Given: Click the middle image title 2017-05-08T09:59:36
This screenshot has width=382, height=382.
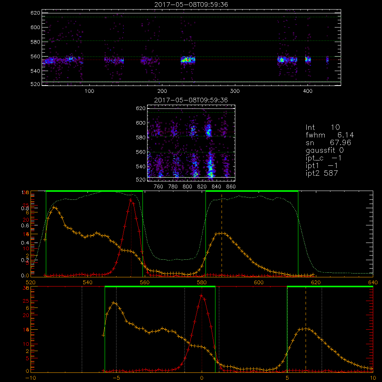Looking at the screenshot, I should tap(191, 100).
